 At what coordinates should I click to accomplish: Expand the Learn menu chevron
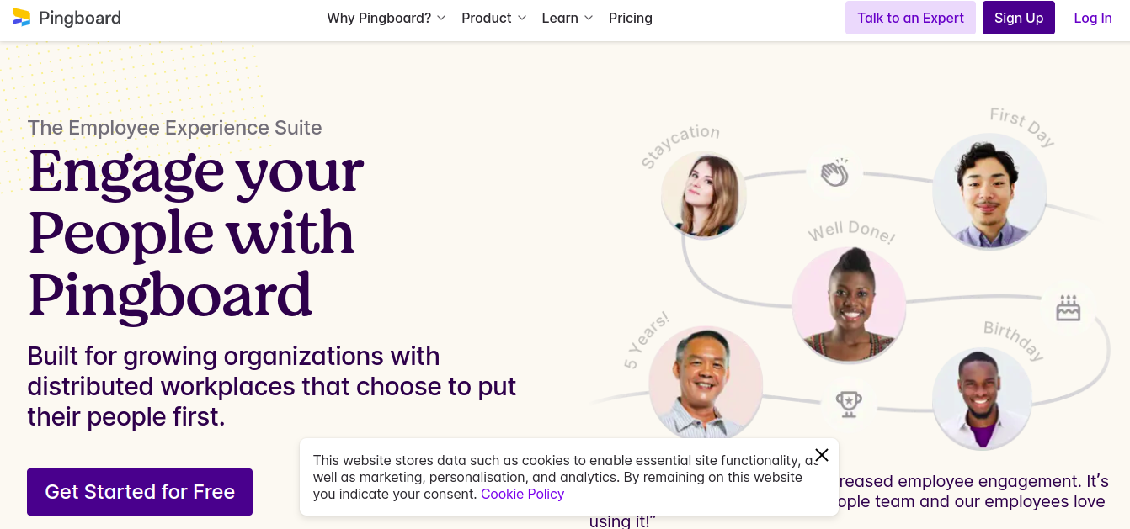pyautogui.click(x=589, y=18)
